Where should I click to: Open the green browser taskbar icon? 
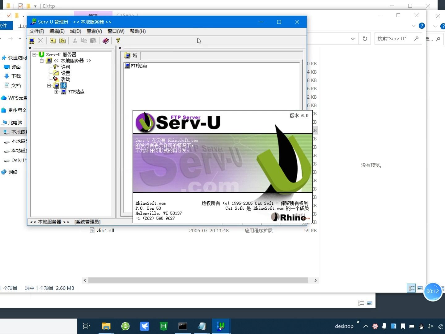click(125, 326)
